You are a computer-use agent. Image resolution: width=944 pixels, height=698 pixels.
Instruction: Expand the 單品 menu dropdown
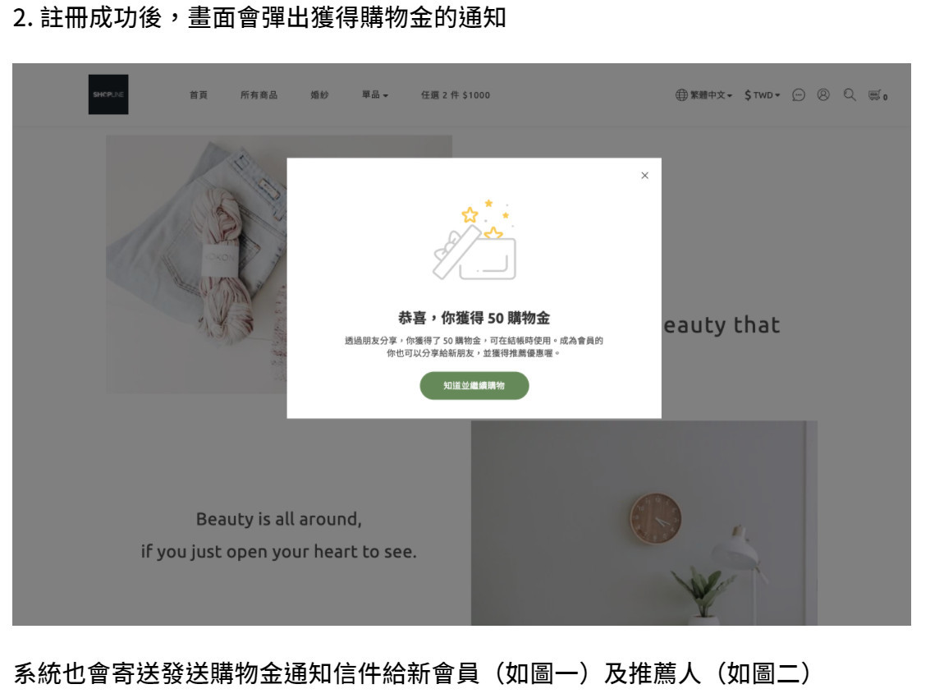(374, 94)
